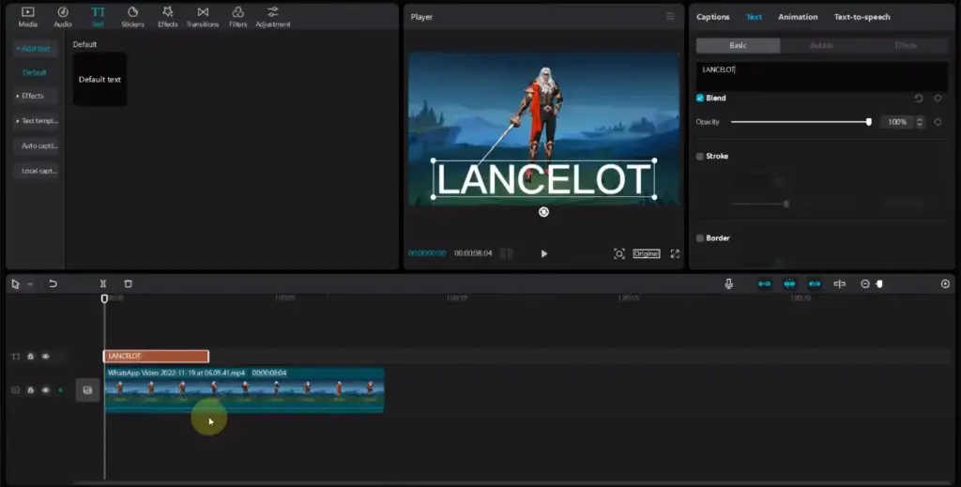This screenshot has height=487, width=961.
Task: Add keyframe for Blend
Action: coord(938,98)
